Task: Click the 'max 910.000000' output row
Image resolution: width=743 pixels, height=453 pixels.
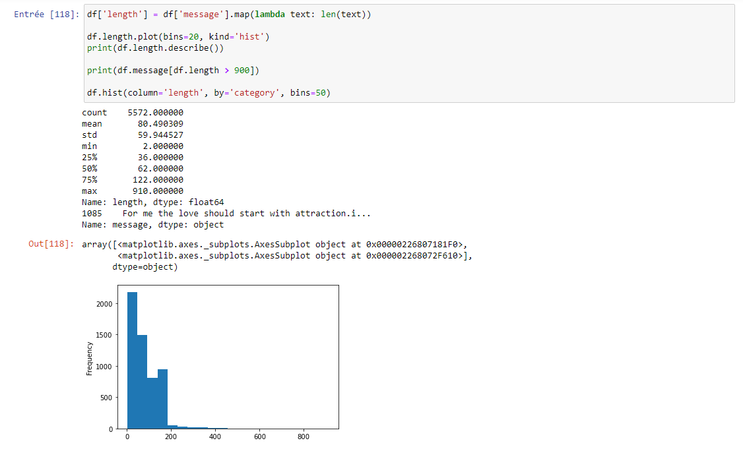Action: pos(132,191)
